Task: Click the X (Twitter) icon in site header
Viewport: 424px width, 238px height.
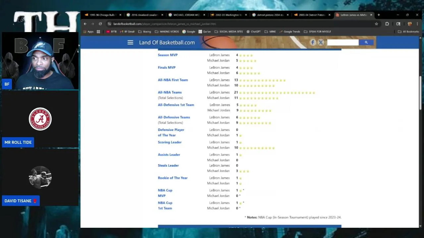Action: coord(321,42)
